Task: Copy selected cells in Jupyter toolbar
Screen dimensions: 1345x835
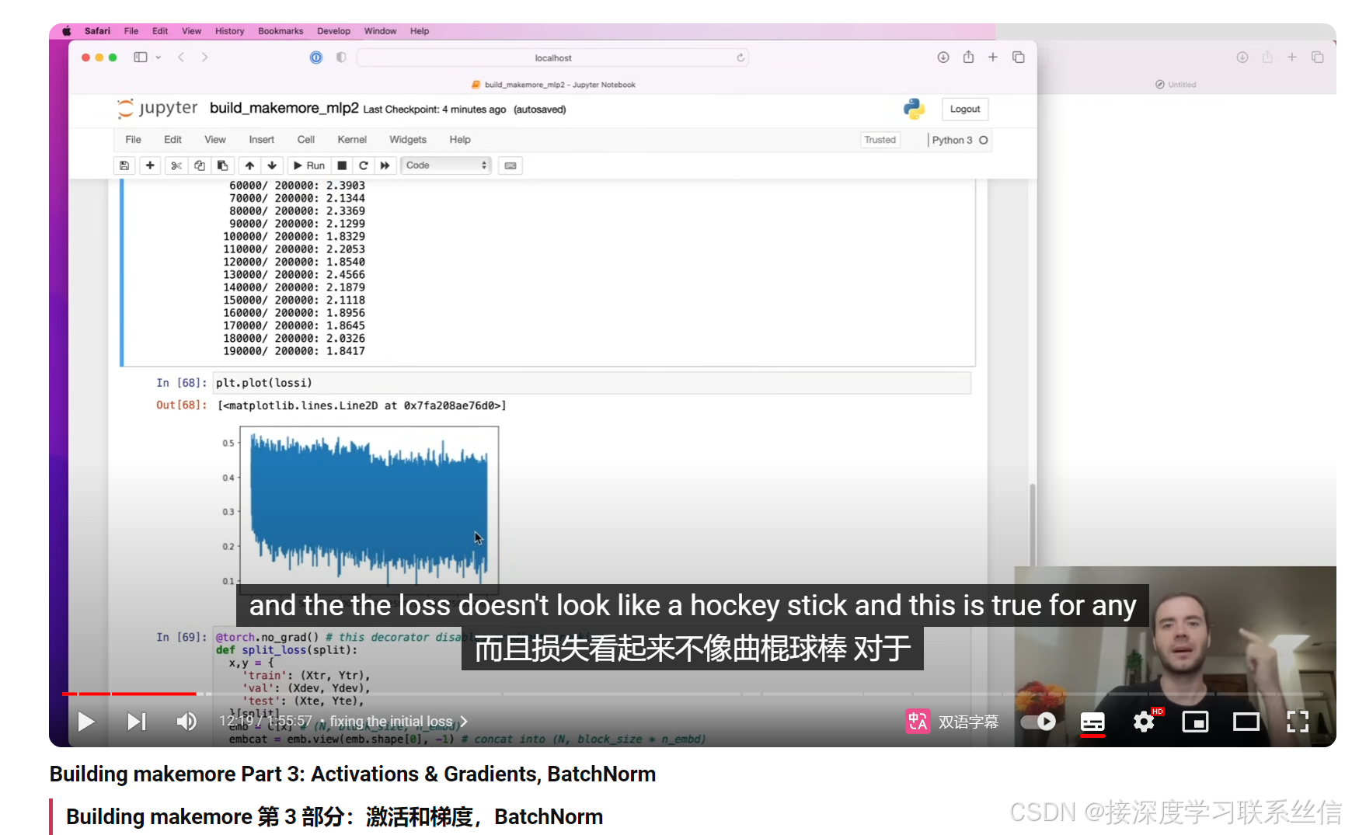Action: 200,165
